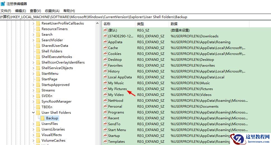Open the 编辑(E) menu

(20, 11)
